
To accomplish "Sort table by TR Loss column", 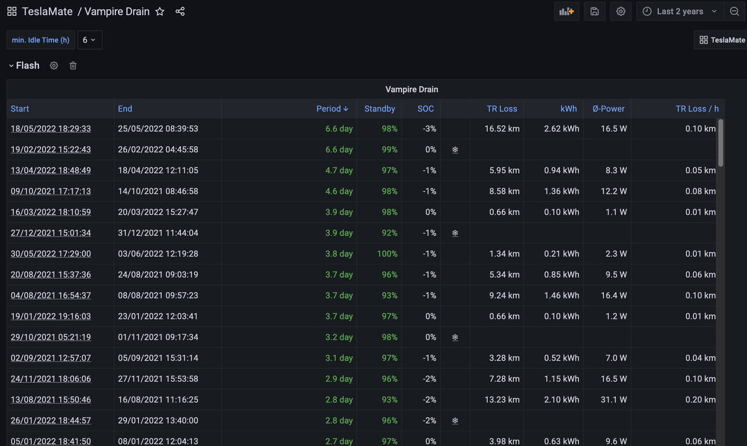I will (x=502, y=109).
